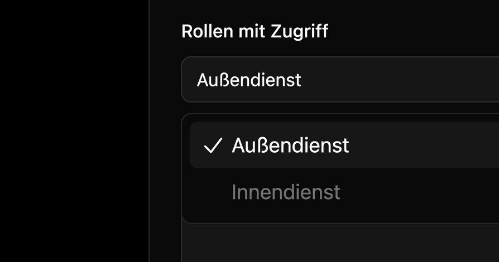Choose Innendienst from the role list
This screenshot has height=262, width=499.
pyautogui.click(x=286, y=192)
